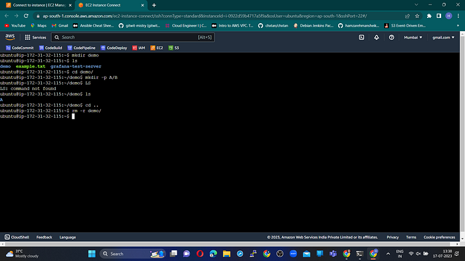465x261 pixels.
Task: Open the CodeBuild favorite shortcut
Action: tap(50, 48)
